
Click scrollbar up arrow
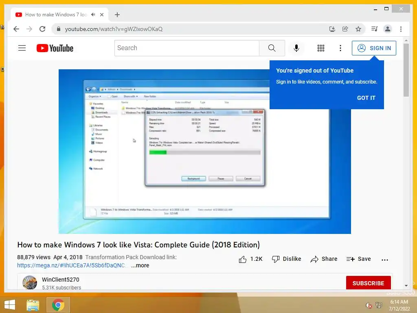(406, 40)
